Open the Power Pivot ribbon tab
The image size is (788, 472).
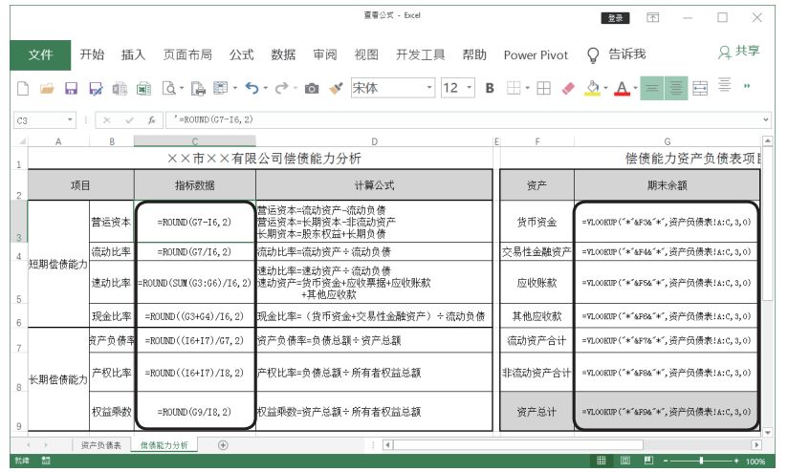536,54
